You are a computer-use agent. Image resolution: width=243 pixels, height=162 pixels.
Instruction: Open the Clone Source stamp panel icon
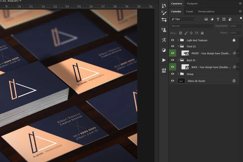tap(164, 30)
